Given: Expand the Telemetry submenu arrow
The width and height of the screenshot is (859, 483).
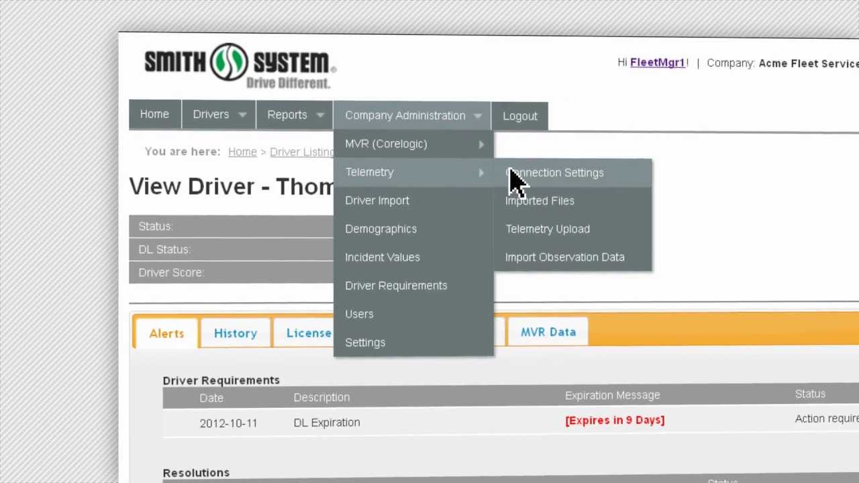Looking at the screenshot, I should click(481, 172).
